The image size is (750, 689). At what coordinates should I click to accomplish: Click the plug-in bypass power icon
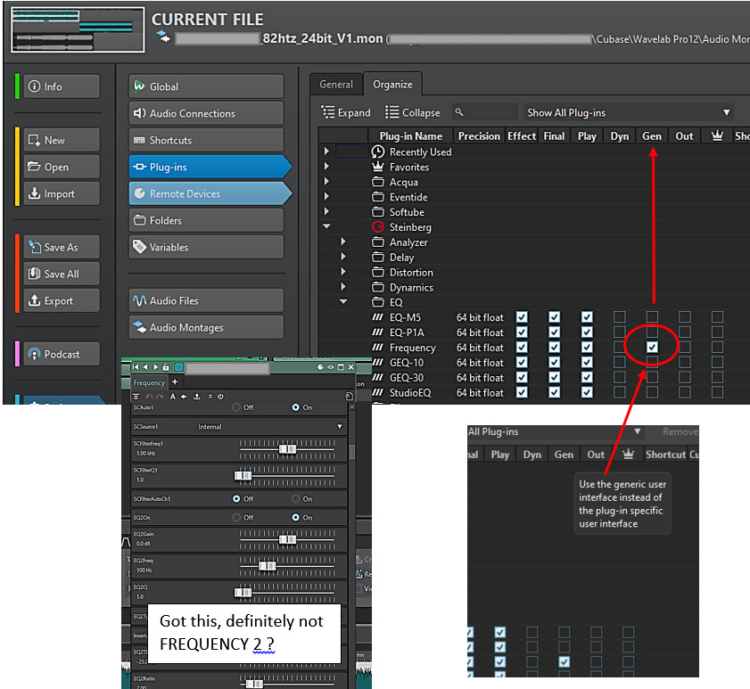tap(220, 397)
